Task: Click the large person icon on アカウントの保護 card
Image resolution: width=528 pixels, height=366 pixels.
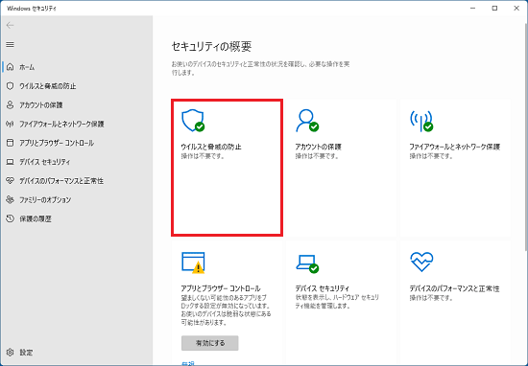Action: click(307, 121)
